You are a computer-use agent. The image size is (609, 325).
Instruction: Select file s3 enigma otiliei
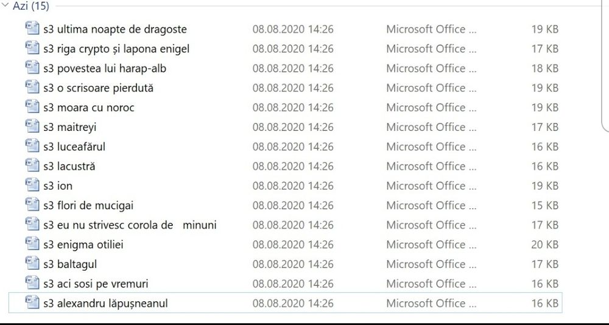click(83, 245)
